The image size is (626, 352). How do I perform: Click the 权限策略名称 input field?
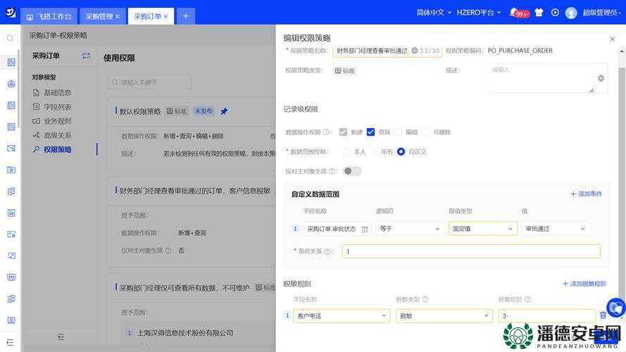click(387, 51)
